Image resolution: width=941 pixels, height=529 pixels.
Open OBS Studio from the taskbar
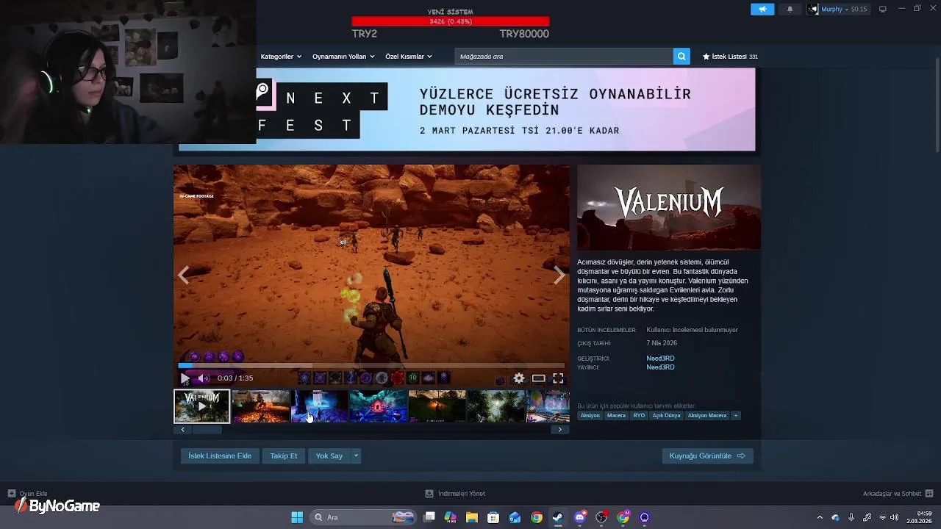pos(601,517)
